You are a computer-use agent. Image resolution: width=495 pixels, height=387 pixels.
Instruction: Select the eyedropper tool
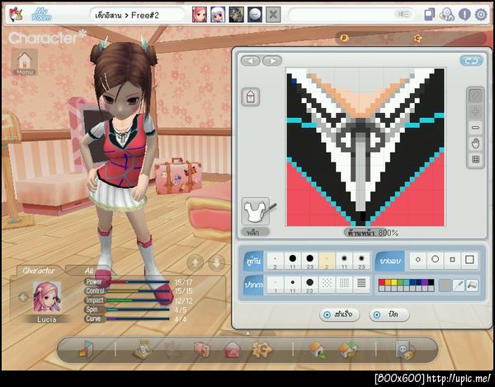click(459, 286)
